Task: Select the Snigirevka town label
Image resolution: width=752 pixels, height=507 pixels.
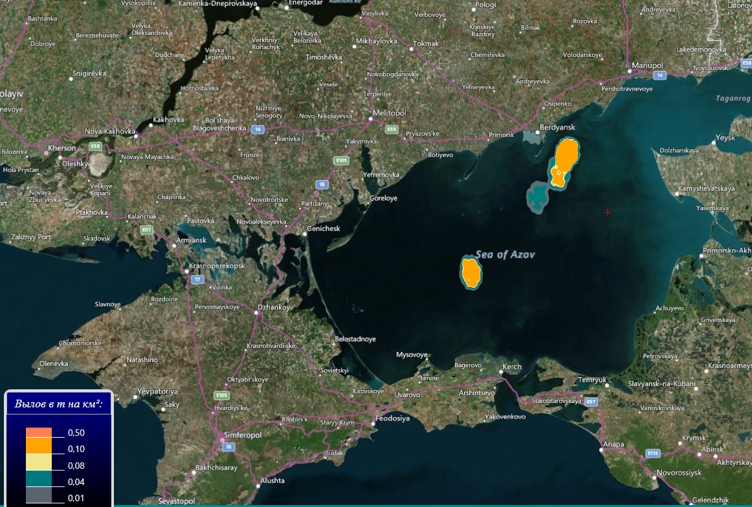Action: pyautogui.click(x=89, y=73)
